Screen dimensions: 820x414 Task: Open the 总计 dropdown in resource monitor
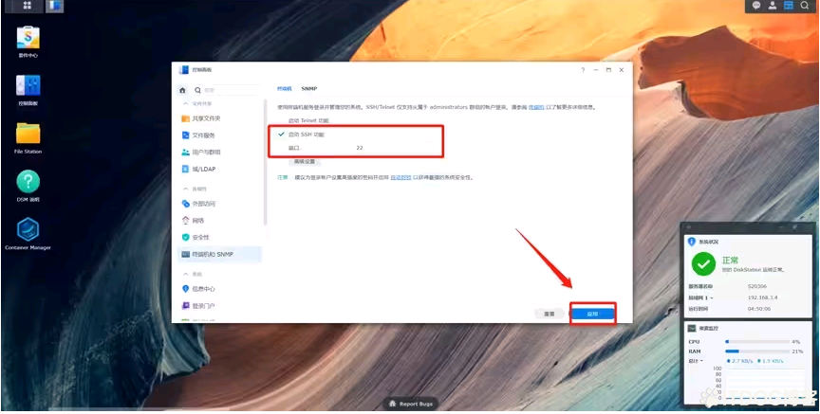click(x=696, y=361)
